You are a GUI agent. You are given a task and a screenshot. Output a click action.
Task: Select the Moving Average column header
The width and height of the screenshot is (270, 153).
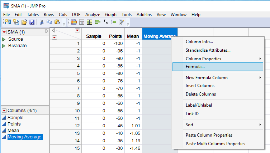tap(160, 34)
